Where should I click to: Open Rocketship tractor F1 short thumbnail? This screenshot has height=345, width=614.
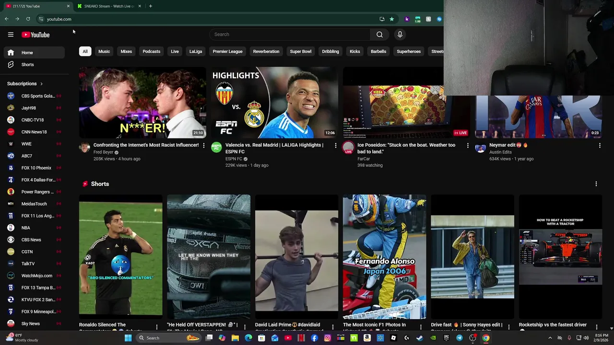pos(560,256)
